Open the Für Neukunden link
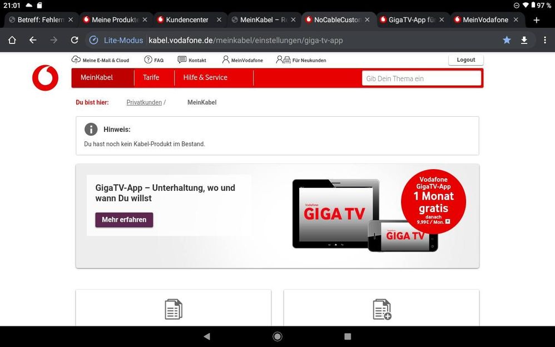 pos(309,60)
